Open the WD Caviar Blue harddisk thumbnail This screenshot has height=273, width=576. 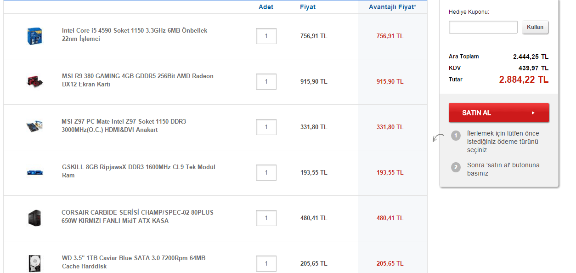coord(34,263)
